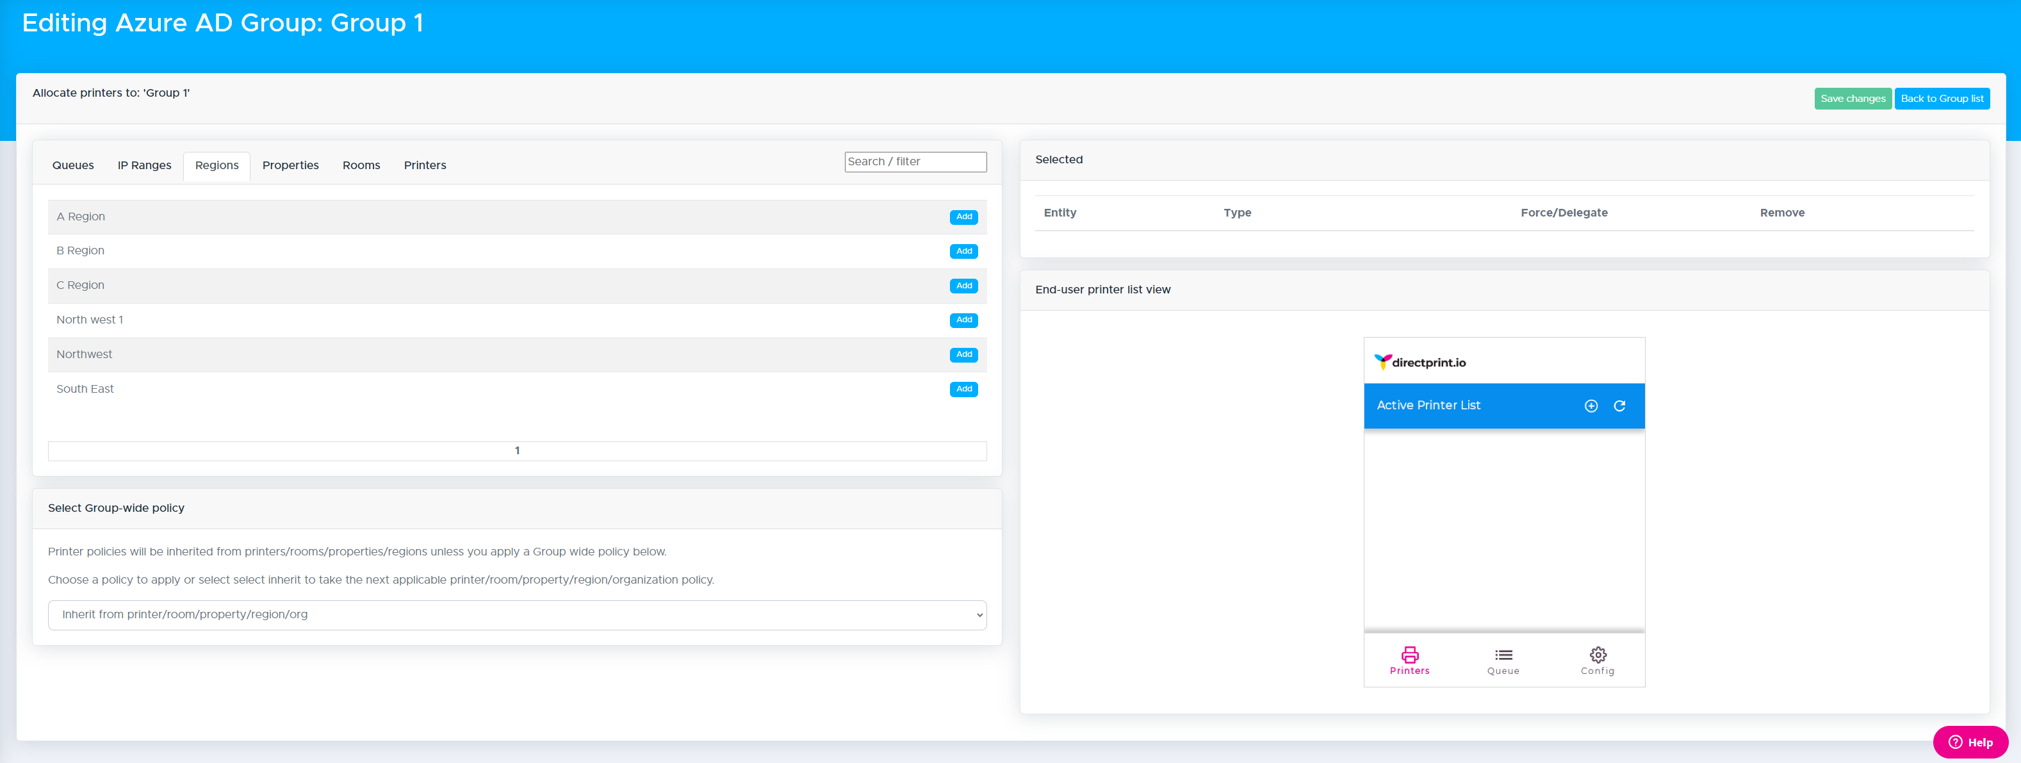
Task: Select the Printers tab
Action: [425, 166]
